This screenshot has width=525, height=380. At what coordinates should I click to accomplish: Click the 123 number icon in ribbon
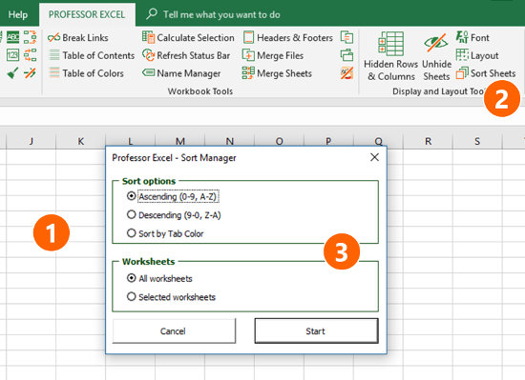coord(12,55)
